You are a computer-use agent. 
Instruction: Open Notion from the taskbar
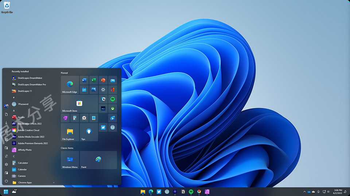coord(183,192)
